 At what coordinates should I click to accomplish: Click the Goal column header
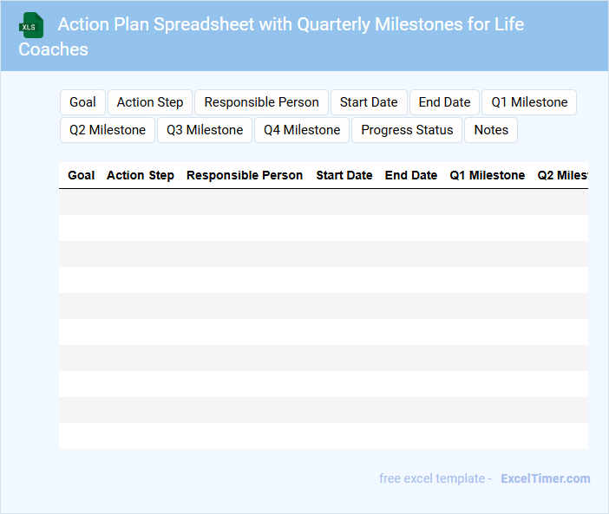pyautogui.click(x=82, y=175)
